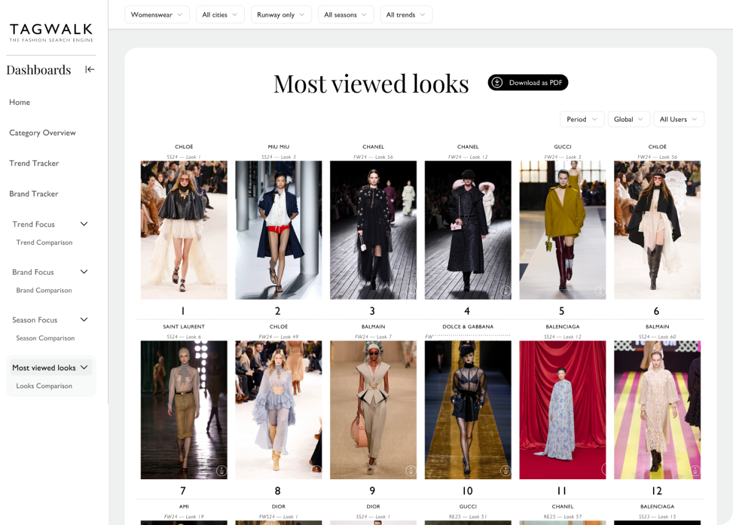Click the download arrow icon in the PDF button
This screenshot has height=525, width=733.
point(497,82)
